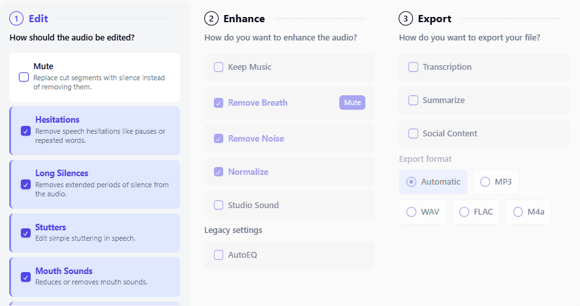Disable the Remove Noise option

tap(219, 138)
